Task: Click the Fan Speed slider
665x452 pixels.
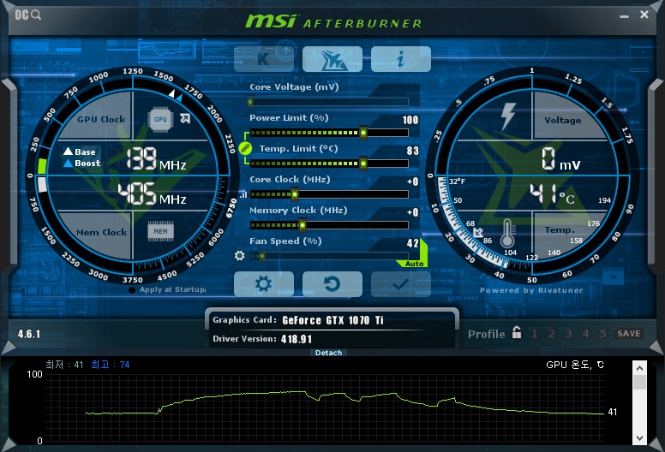Action: pos(328,256)
